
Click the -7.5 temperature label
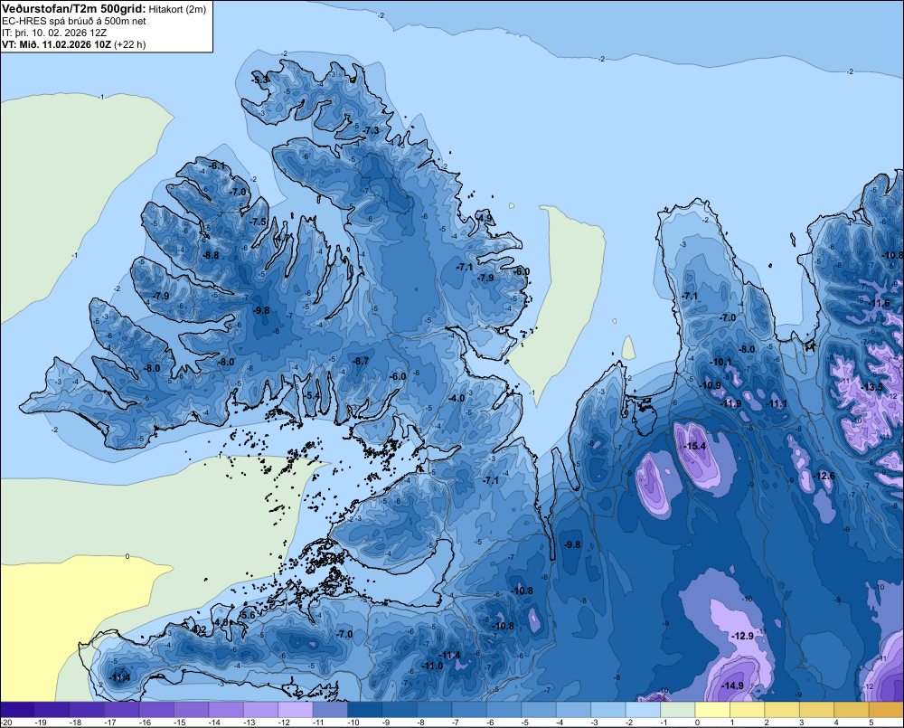click(258, 222)
